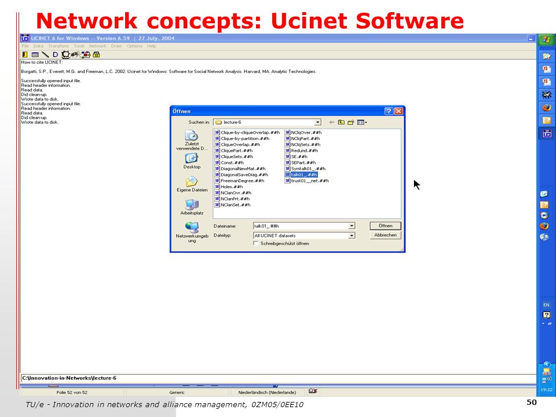Image resolution: width=556 pixels, height=417 pixels.
Task: Click the taskbar clock showing 19:22
Action: pyautogui.click(x=546, y=390)
